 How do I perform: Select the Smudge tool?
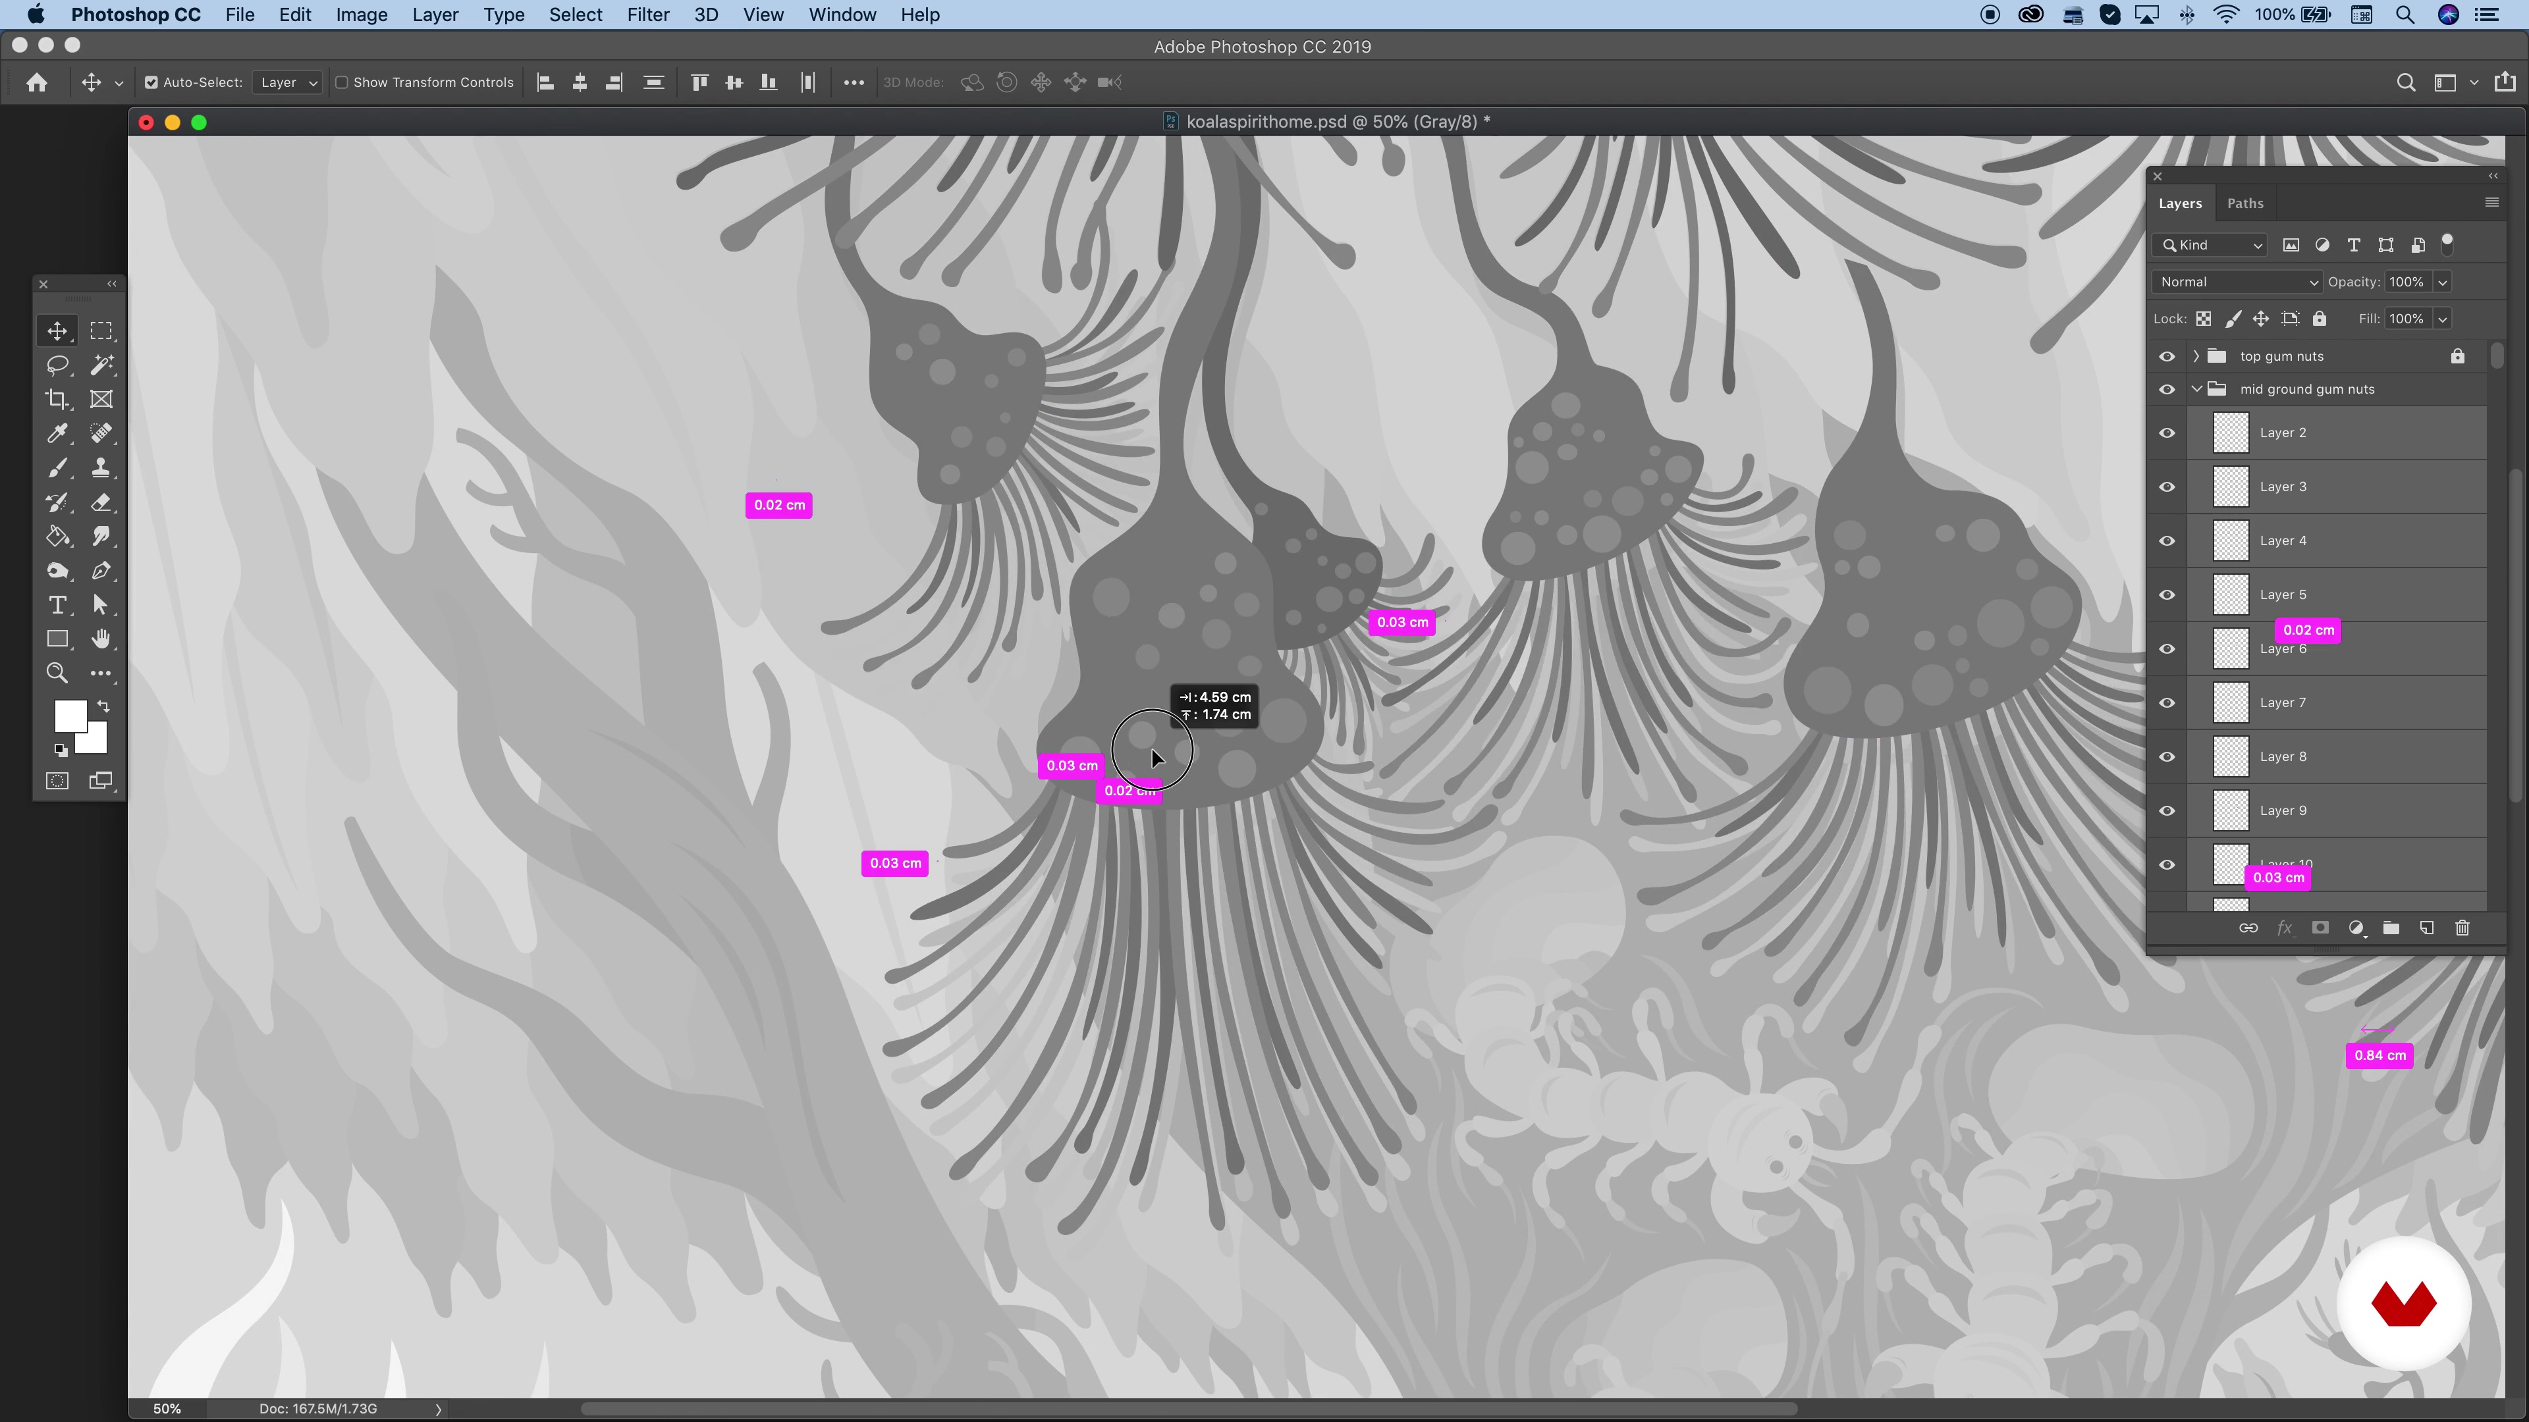click(101, 536)
